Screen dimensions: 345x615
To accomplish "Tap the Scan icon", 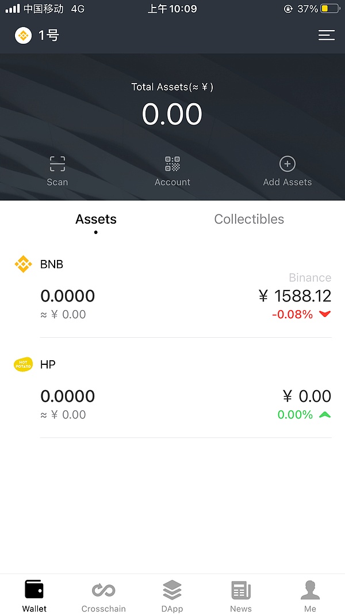I will 57,164.
